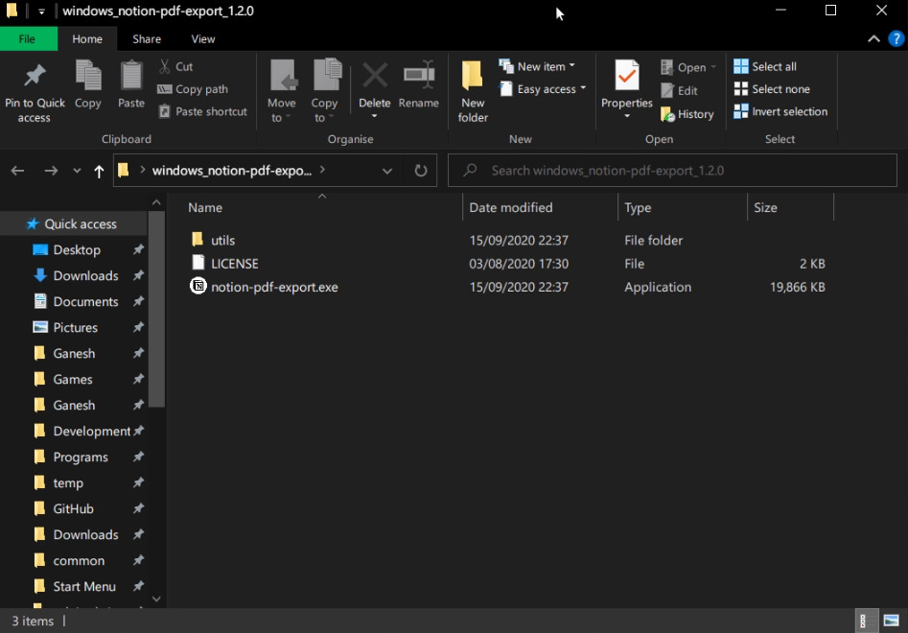The height and width of the screenshot is (633, 908).
Task: Click navigation pane scroll down arrow
Action: (x=156, y=598)
